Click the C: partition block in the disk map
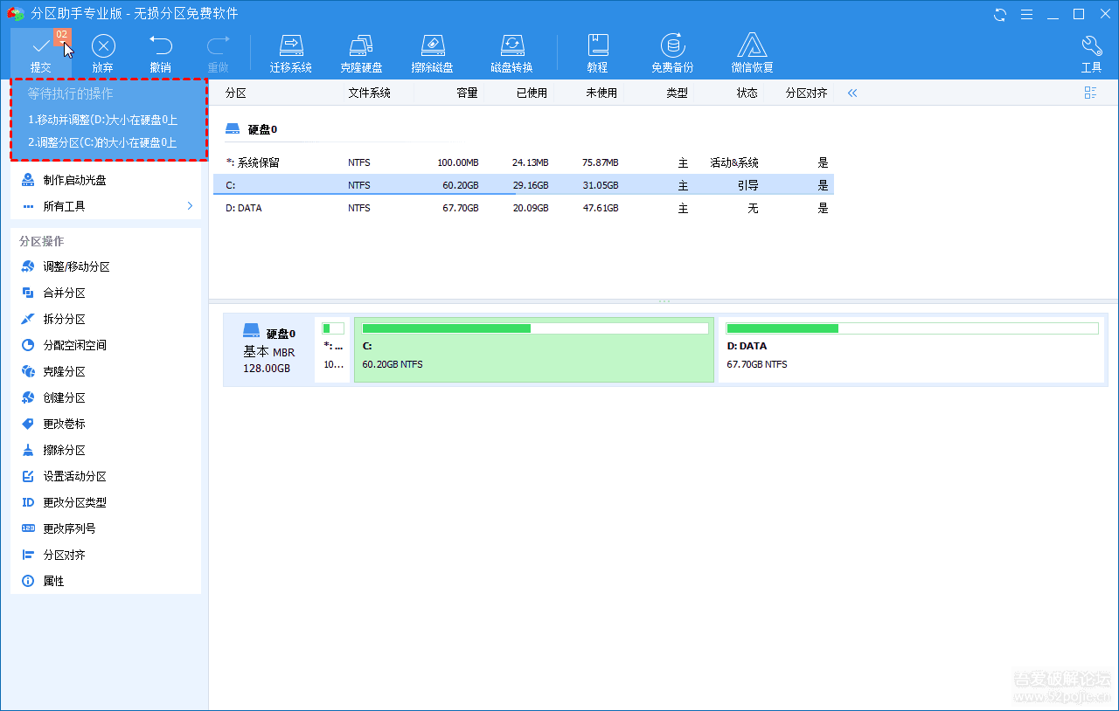 533,349
